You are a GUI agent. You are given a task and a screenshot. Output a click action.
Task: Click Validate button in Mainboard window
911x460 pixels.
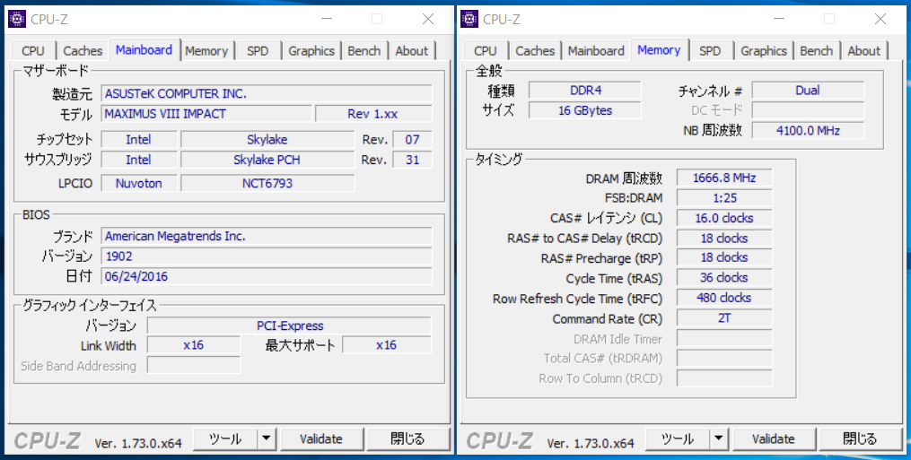tap(321, 439)
